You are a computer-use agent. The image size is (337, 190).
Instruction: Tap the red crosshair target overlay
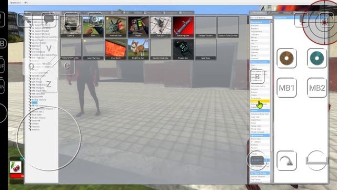(324, 22)
